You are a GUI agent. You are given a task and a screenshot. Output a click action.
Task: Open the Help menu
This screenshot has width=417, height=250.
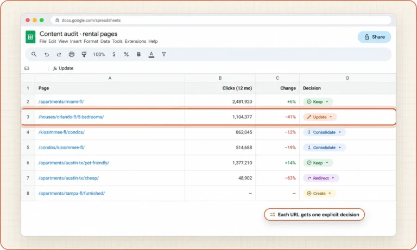pos(153,41)
